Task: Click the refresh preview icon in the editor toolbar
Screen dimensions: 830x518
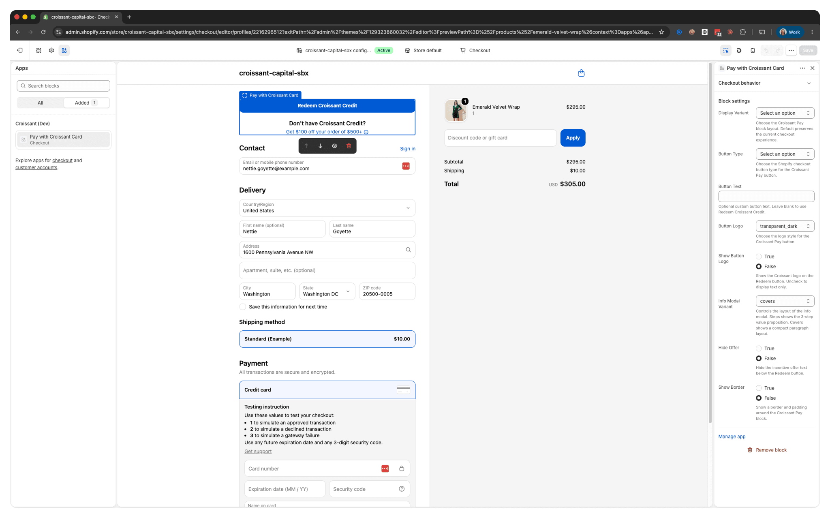Action: pyautogui.click(x=739, y=50)
